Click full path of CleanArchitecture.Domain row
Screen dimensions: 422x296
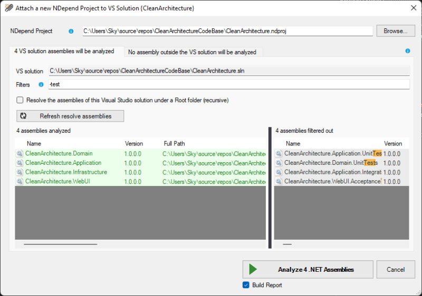(x=214, y=154)
